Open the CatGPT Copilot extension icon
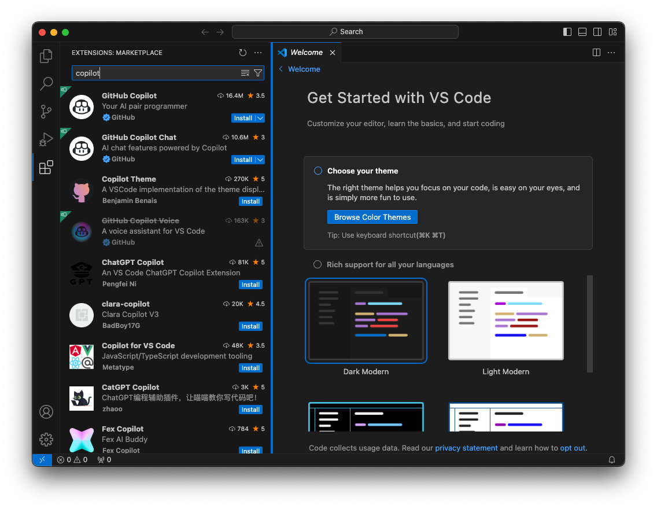 [x=82, y=399]
